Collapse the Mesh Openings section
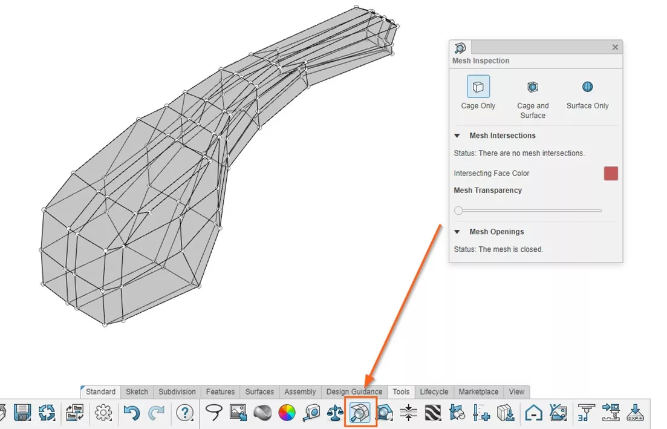 (x=458, y=232)
